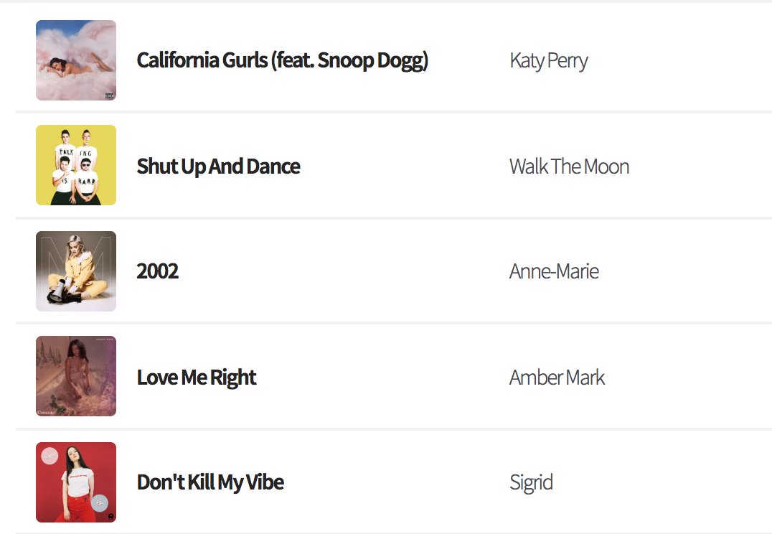Click the Anne-Marie artist name
The height and width of the screenshot is (534, 772).
[x=554, y=271]
